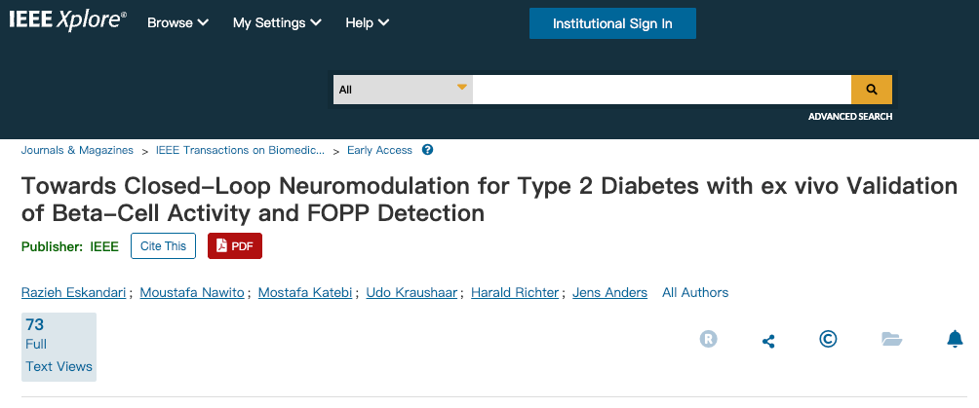Click the IEEE Xplore logo
Screen dimensions: 979x408
pyautogui.click(x=67, y=21)
